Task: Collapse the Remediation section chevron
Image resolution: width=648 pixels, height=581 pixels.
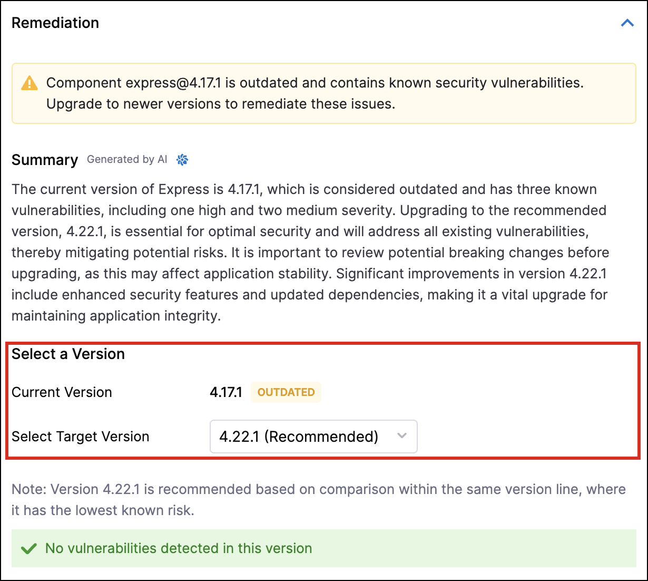Action: (x=627, y=23)
